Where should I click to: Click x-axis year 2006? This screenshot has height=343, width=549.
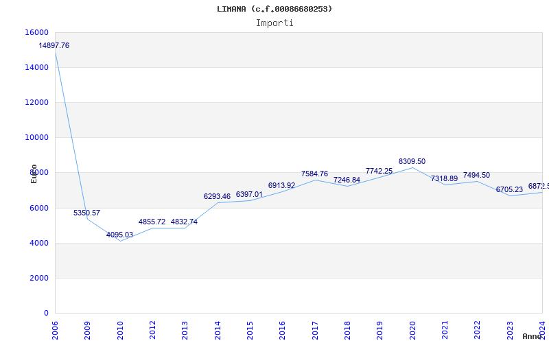[x=55, y=331]
